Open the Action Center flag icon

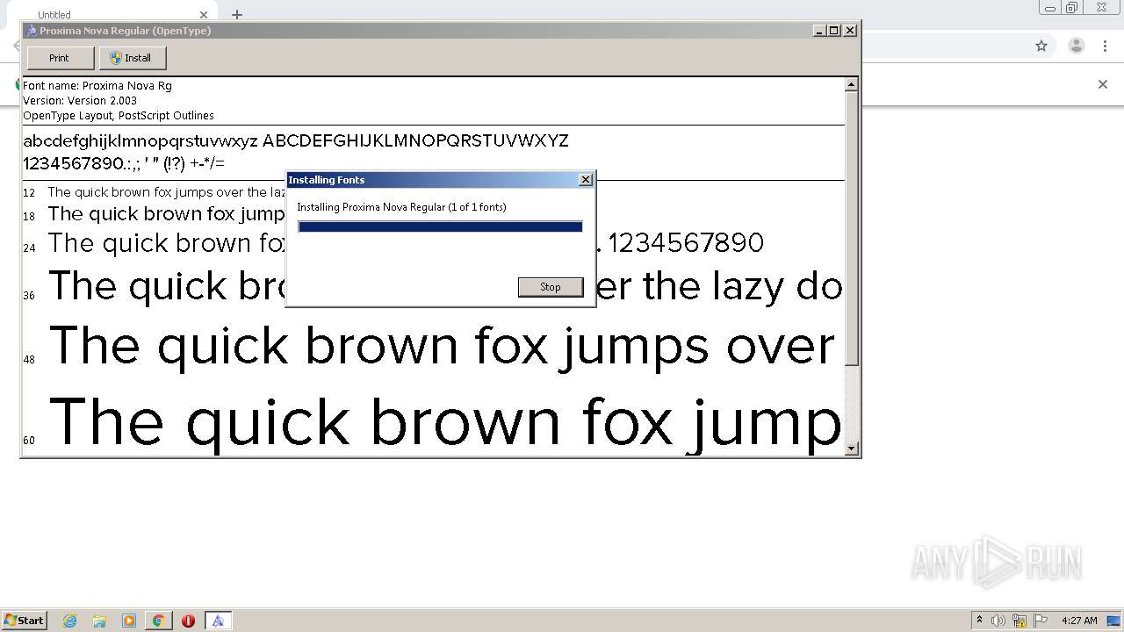(1041, 621)
